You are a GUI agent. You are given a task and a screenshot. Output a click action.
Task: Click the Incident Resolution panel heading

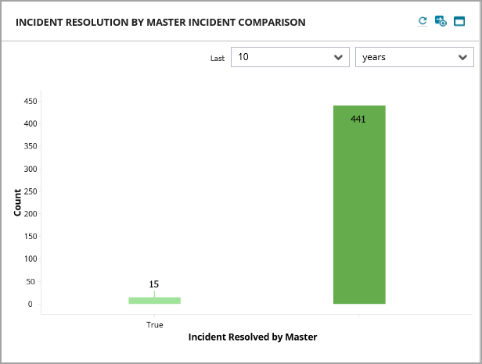(x=160, y=22)
